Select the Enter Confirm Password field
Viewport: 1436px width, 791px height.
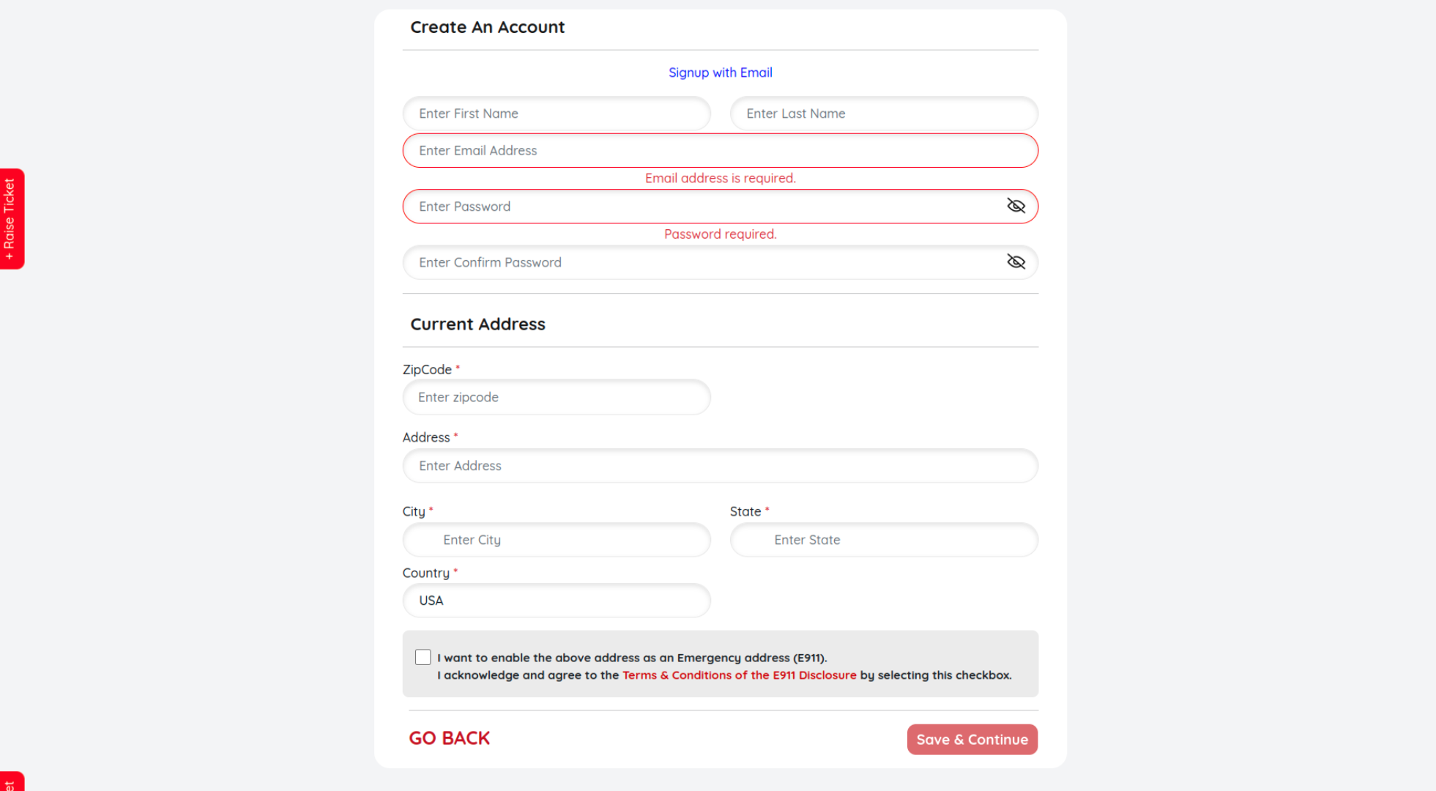tap(703, 262)
